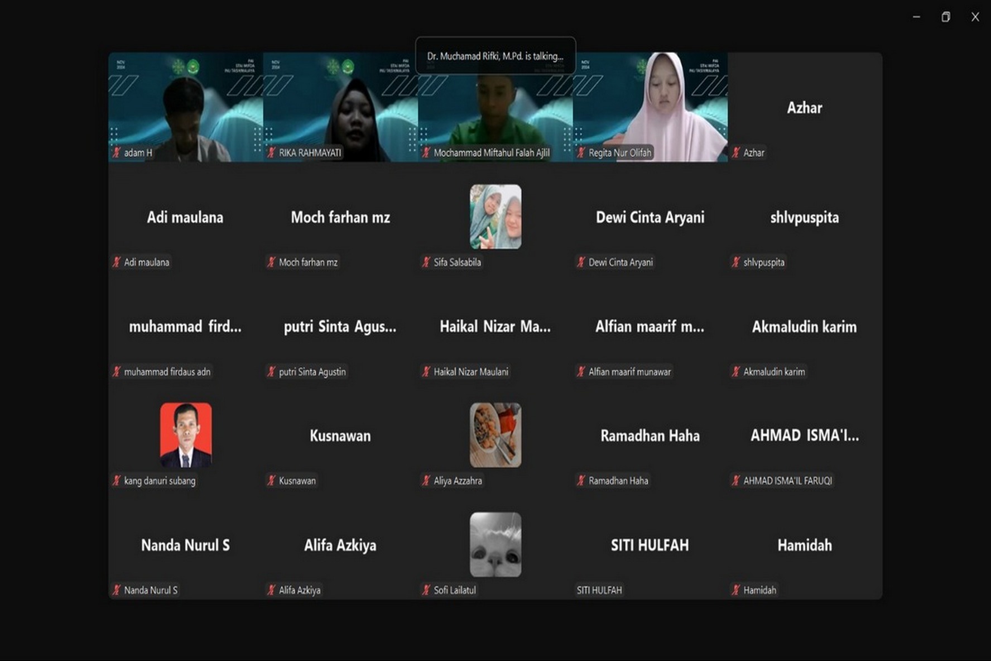
Task: Click the small 'SITI HULFAH' name tag
Action: coord(599,590)
